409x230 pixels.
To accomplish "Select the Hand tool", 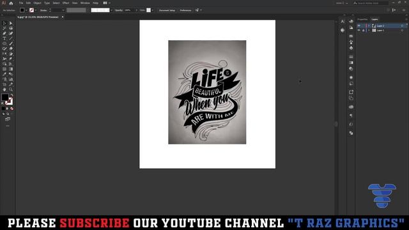I will 4,89.
